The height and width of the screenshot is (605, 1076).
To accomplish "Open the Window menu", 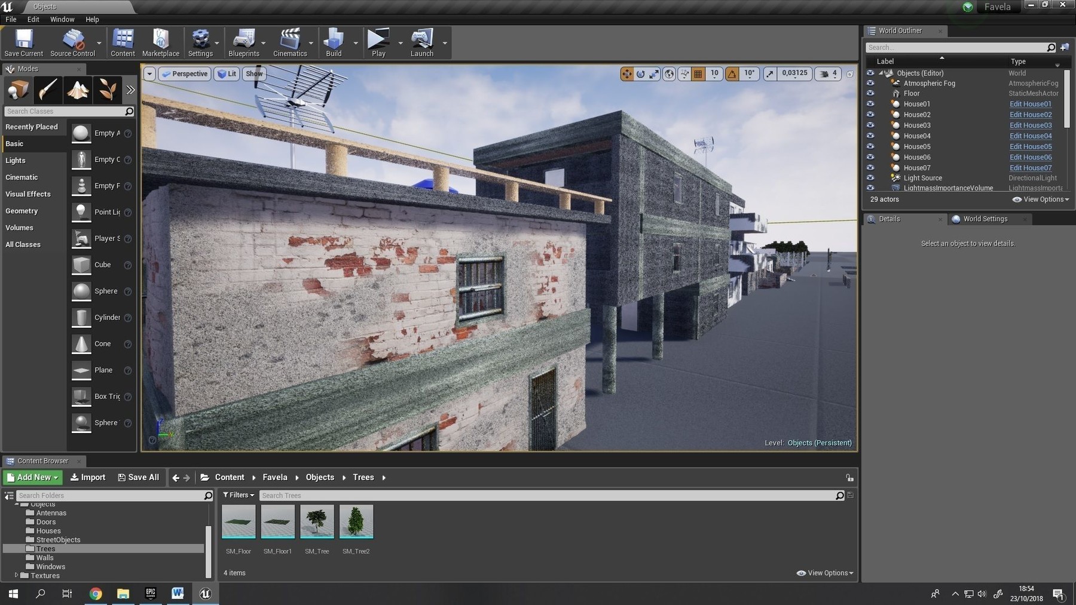I will pos(62,19).
